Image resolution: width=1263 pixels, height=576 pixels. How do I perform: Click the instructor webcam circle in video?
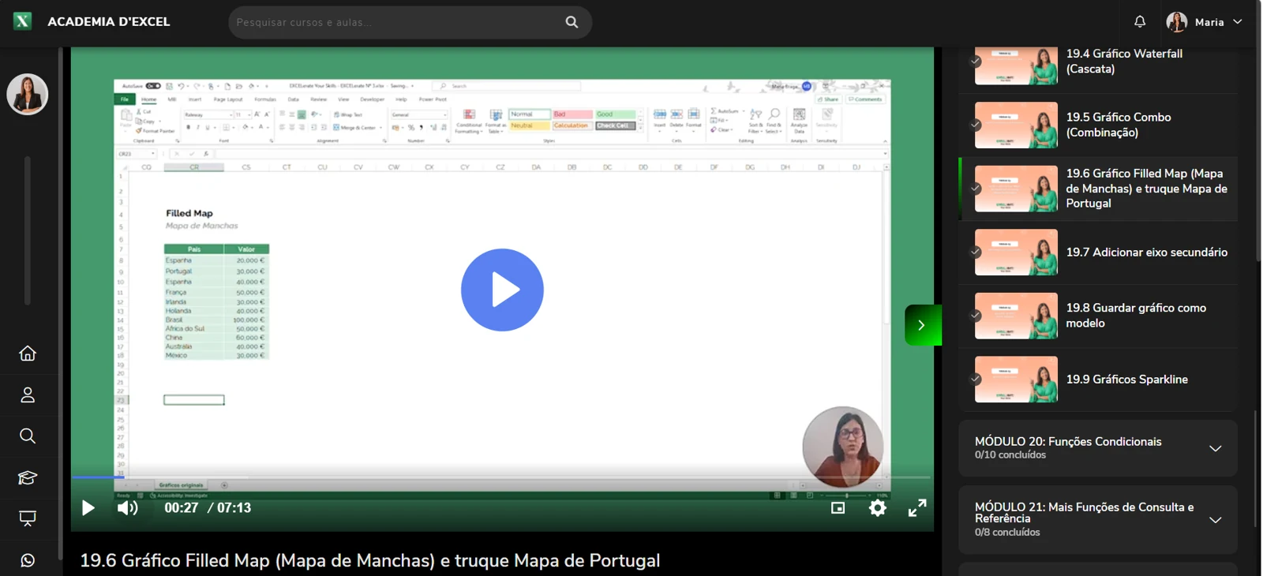point(842,447)
